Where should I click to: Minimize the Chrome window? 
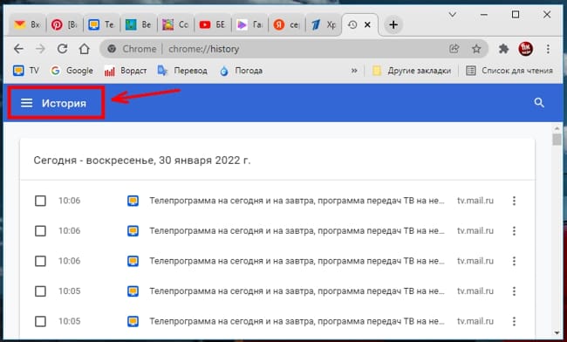pyautogui.click(x=484, y=15)
